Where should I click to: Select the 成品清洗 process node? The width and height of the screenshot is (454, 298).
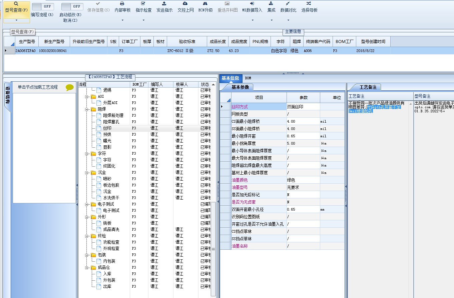click(x=111, y=229)
